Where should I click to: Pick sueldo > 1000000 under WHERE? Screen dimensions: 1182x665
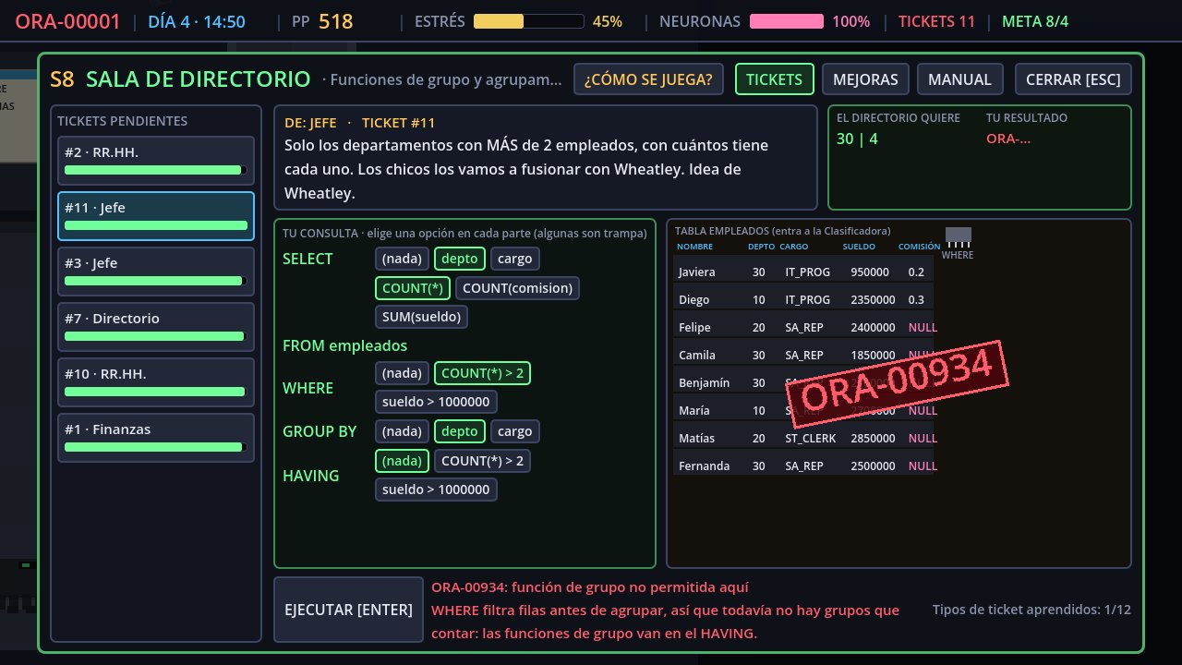click(x=436, y=402)
